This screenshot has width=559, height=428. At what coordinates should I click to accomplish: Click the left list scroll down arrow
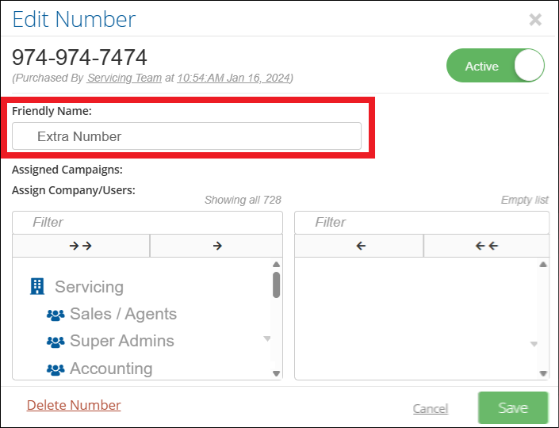pos(276,373)
